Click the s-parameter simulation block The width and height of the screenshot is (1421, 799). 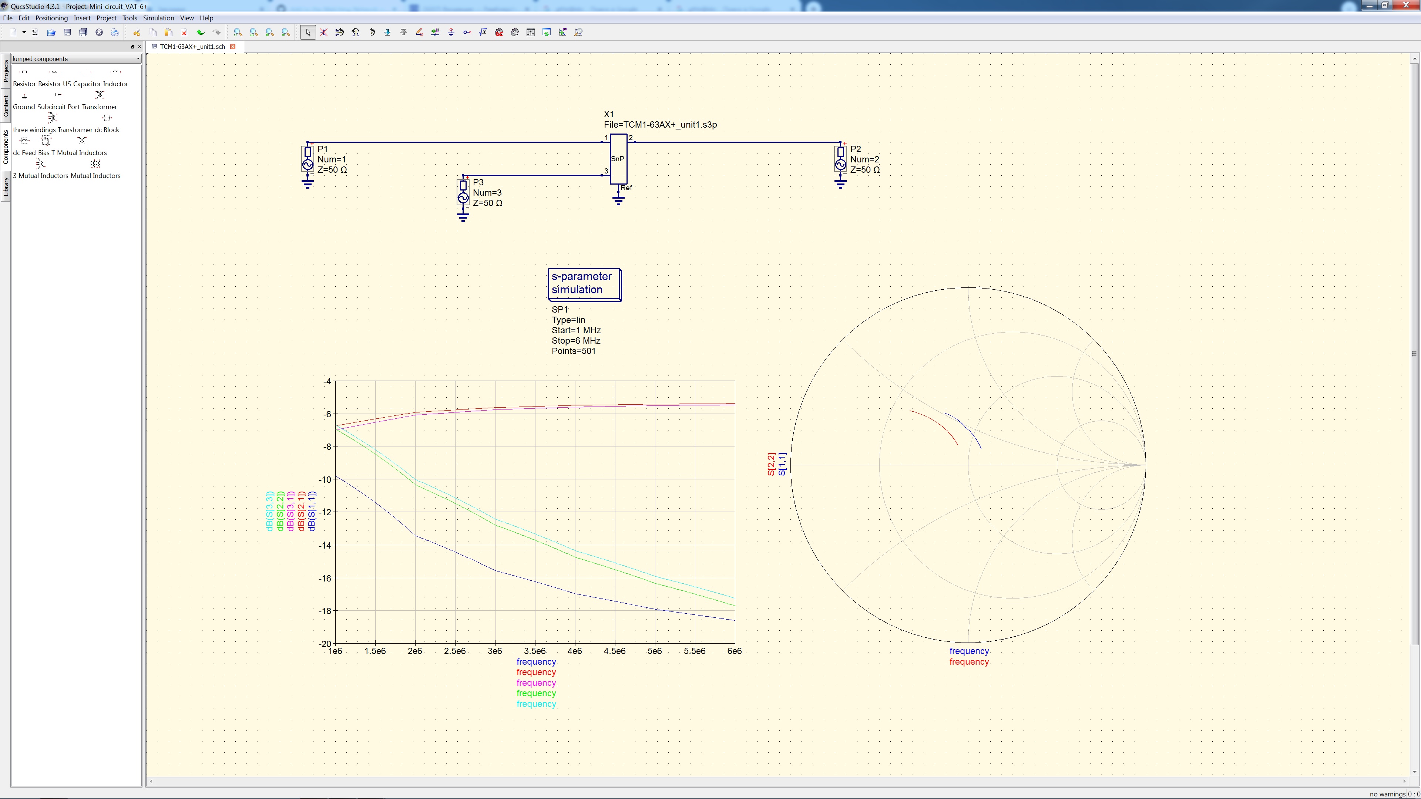tap(584, 284)
